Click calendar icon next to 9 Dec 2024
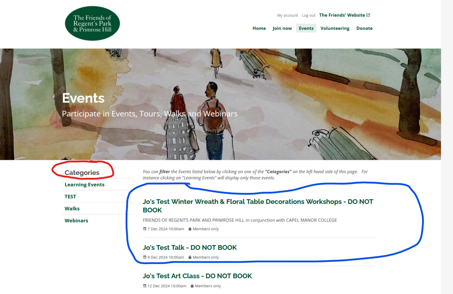Image resolution: width=453 pixels, height=294 pixels. click(x=145, y=257)
